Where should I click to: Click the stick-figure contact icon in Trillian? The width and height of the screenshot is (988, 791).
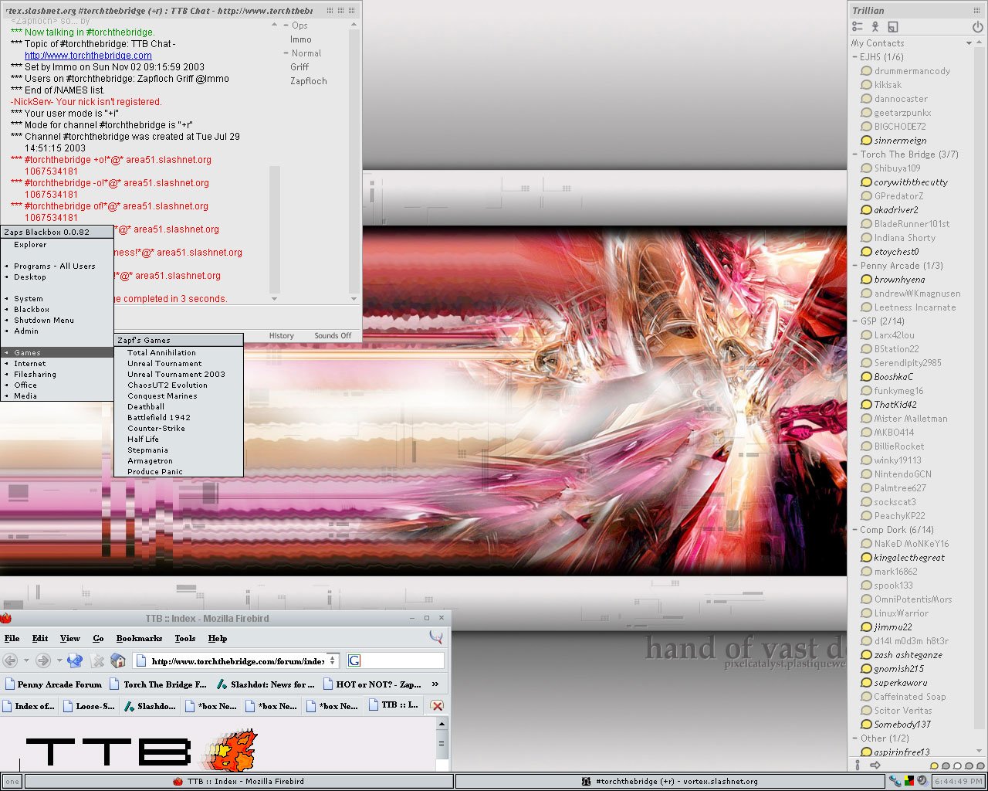click(875, 26)
